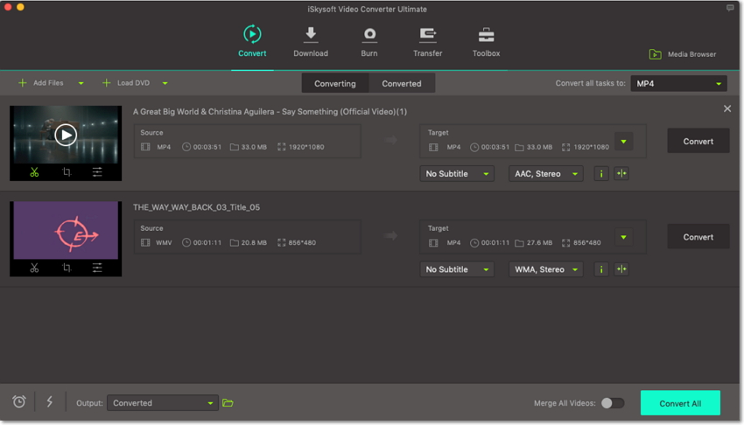Open the MP4 output format dropdown
The height and width of the screenshot is (425, 744).
(679, 84)
